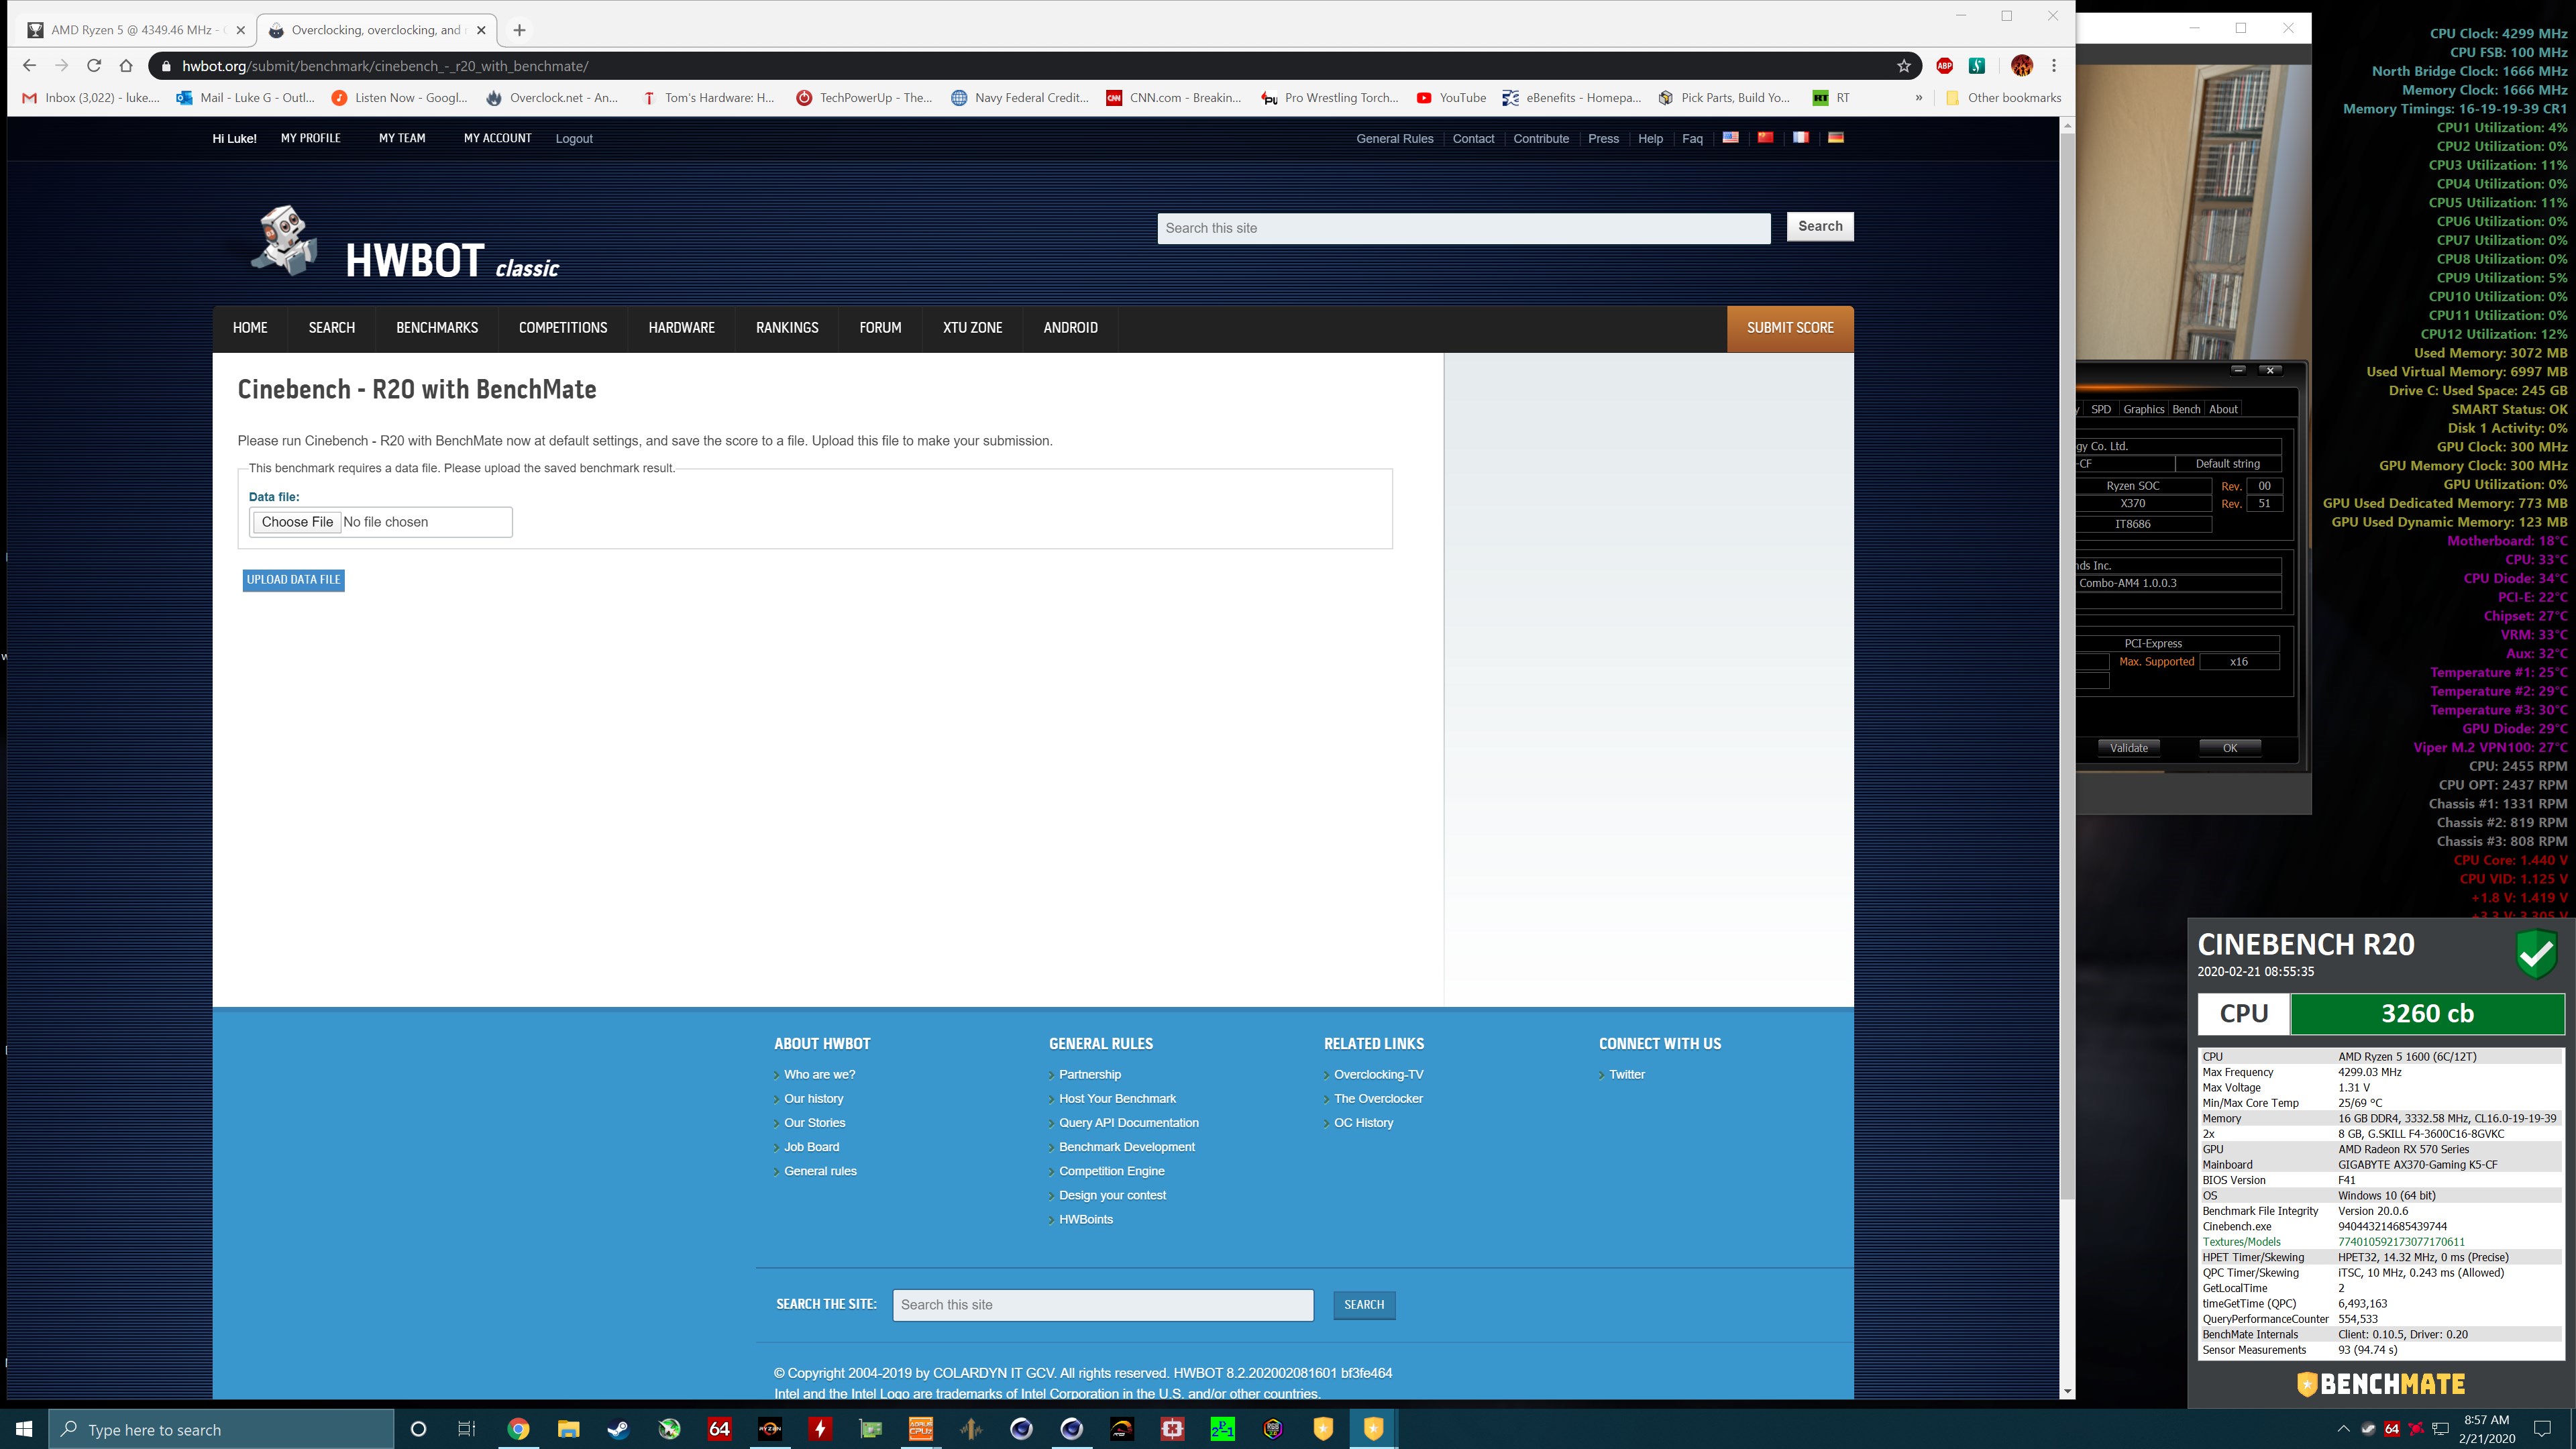Select the US English flag
Screen dimensions: 2576x1449
(1730, 138)
